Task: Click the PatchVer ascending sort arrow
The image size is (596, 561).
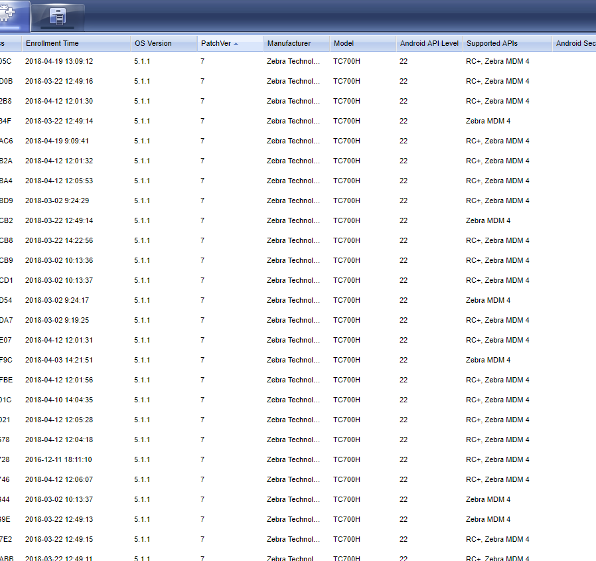Action: [x=236, y=44]
